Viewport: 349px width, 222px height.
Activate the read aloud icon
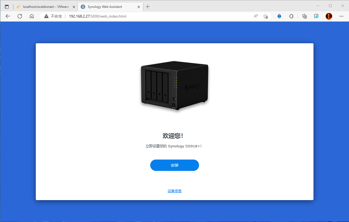(x=256, y=16)
